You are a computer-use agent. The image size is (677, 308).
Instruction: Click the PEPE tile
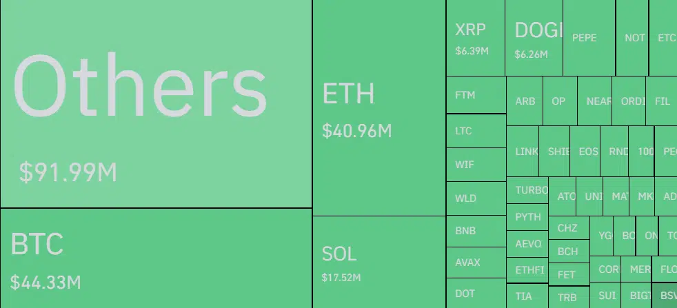pos(589,38)
